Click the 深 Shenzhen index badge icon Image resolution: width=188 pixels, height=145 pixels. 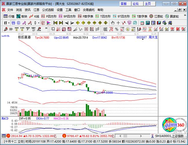click(x=64, y=136)
